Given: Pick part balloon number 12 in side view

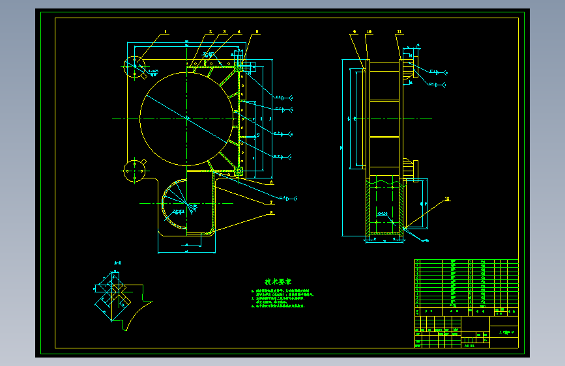Looking at the screenshot, I should coord(447,199).
